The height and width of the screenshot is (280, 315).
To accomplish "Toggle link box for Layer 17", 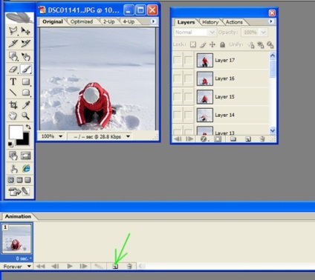I will click(x=188, y=60).
